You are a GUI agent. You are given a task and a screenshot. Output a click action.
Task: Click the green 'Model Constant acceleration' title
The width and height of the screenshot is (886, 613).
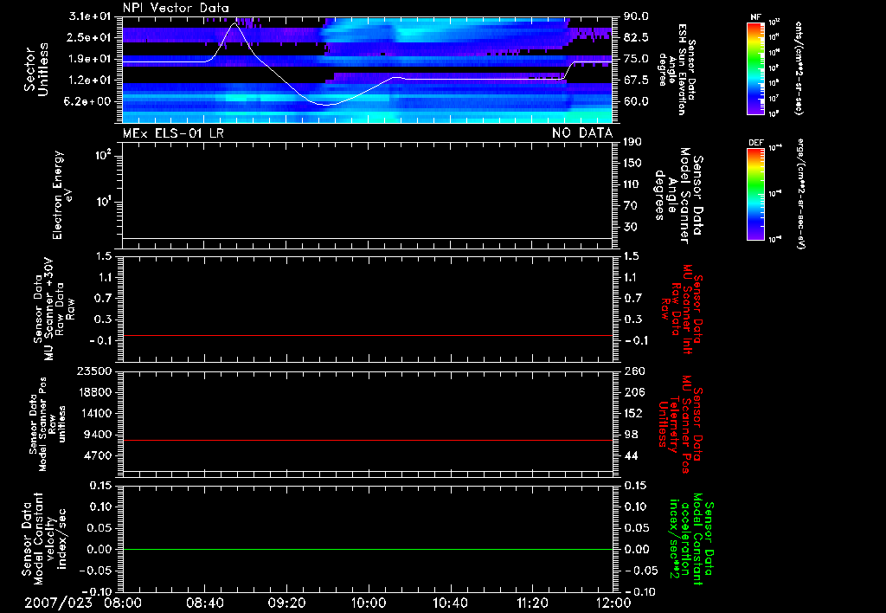coord(690,539)
